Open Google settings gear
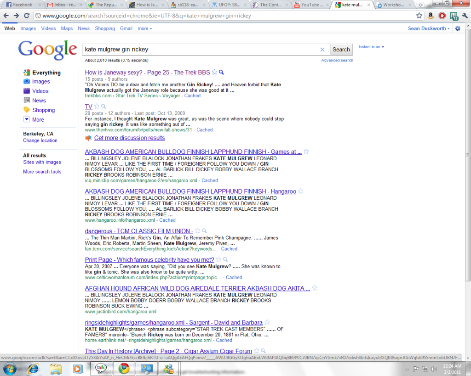Image resolution: width=471 pixels, height=376 pixels. pyautogui.click(x=458, y=28)
